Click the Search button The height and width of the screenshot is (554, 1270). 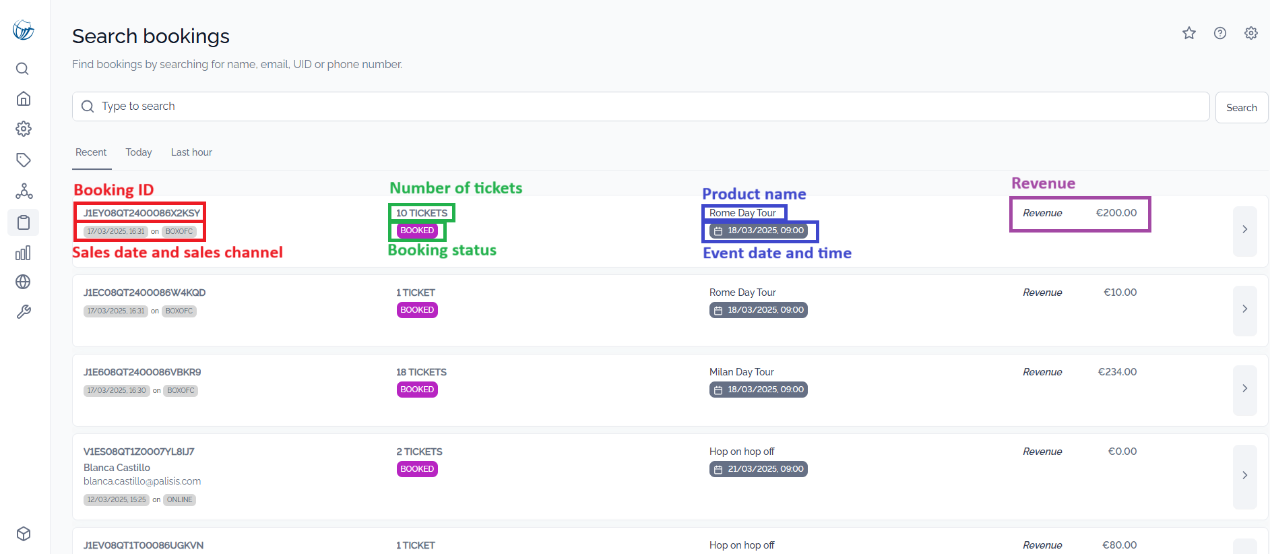1242,108
